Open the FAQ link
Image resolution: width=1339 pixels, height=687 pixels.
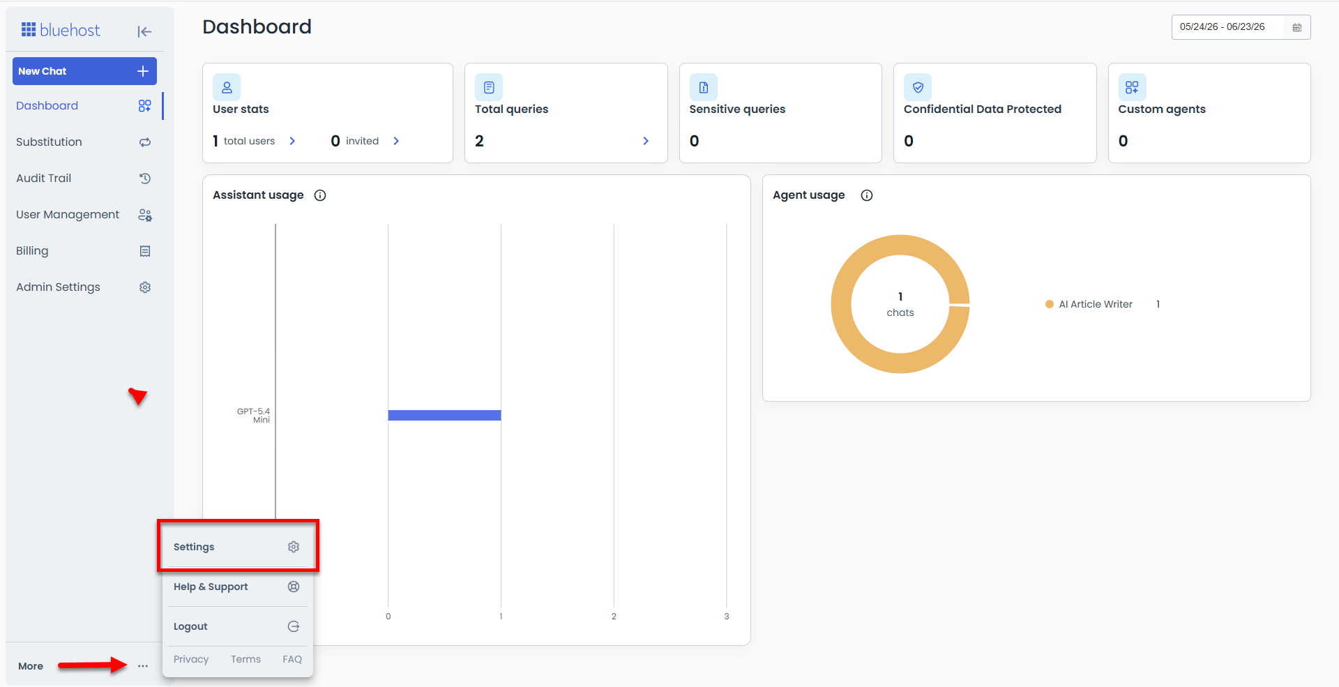(292, 659)
